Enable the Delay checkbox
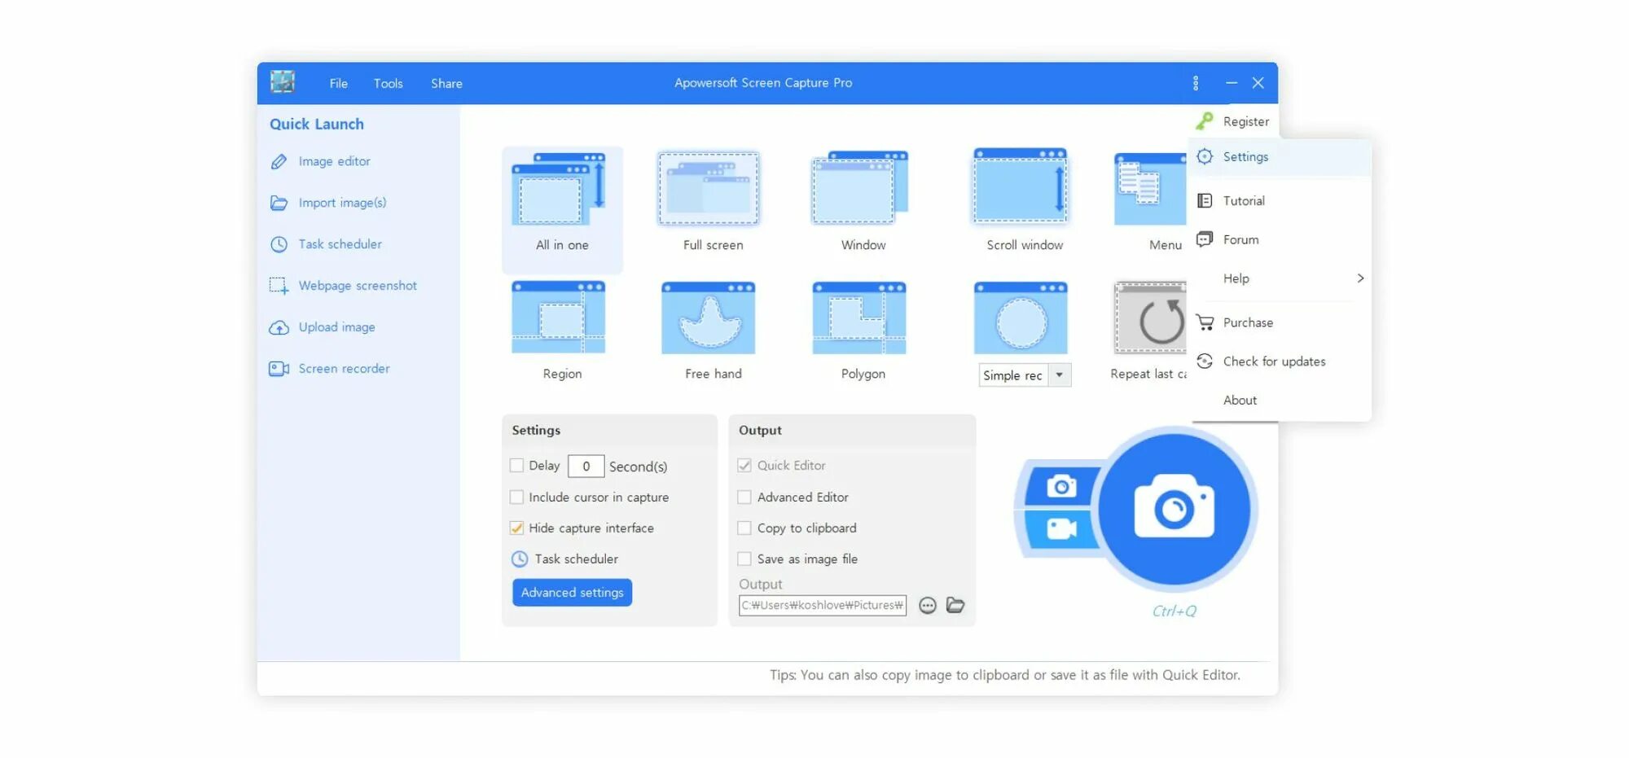 click(516, 466)
